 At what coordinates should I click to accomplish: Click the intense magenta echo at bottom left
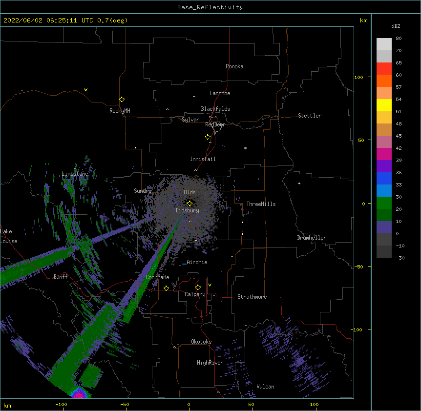[79, 394]
